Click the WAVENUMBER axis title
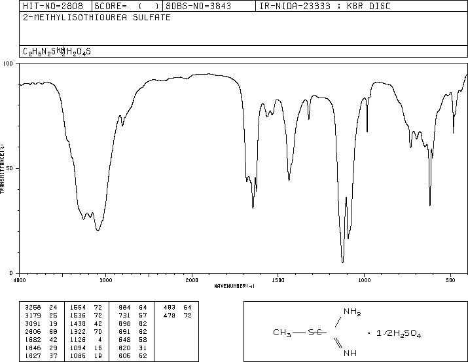 click(234, 286)
